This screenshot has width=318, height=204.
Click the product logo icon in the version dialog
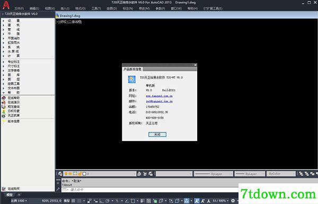point(131,79)
